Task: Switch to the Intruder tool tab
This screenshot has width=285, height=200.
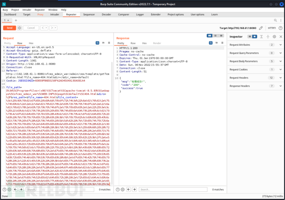Action: [x=55, y=14]
